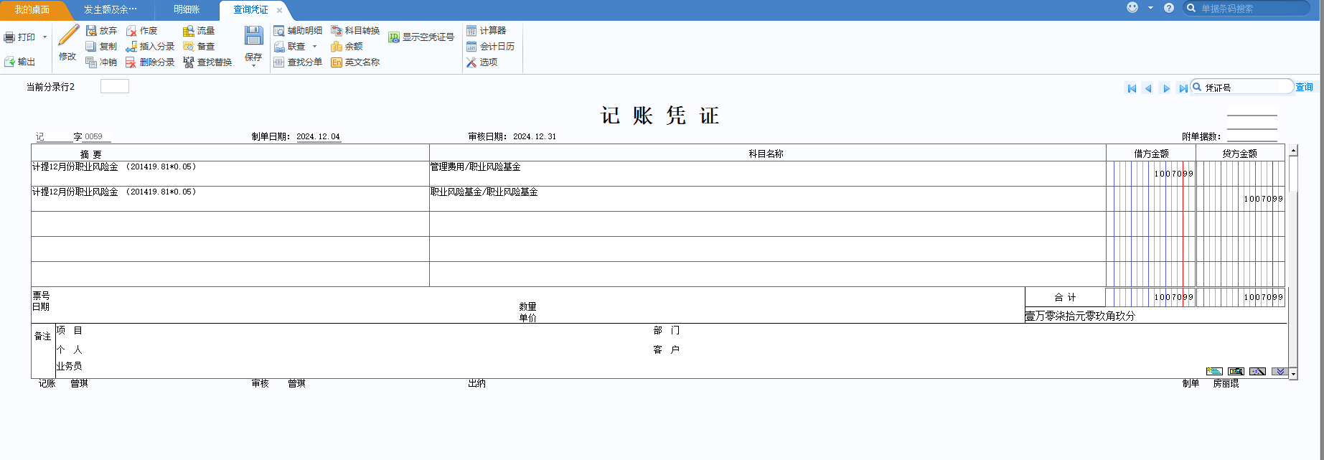Expand double-chevron button at voucher bottom
This screenshot has height=460, width=1324.
[1279, 371]
